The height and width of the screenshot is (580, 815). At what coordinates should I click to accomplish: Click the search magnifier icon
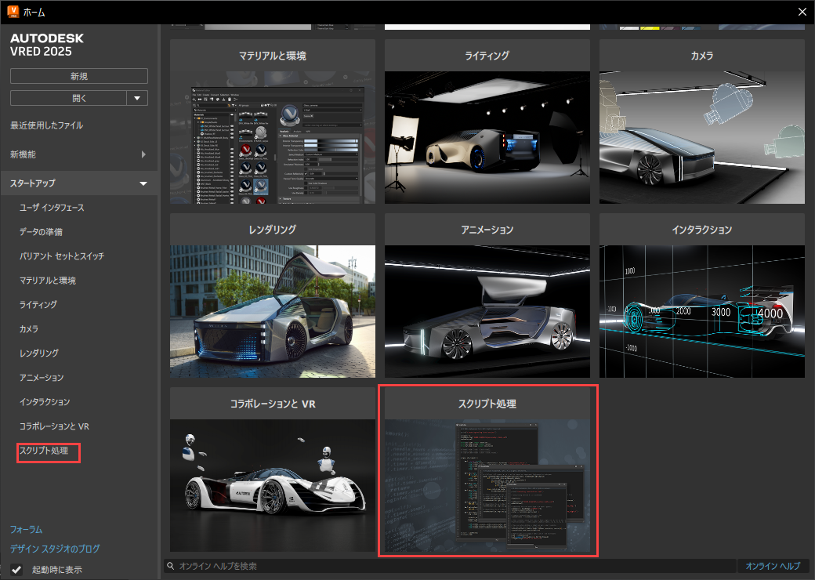coord(171,565)
